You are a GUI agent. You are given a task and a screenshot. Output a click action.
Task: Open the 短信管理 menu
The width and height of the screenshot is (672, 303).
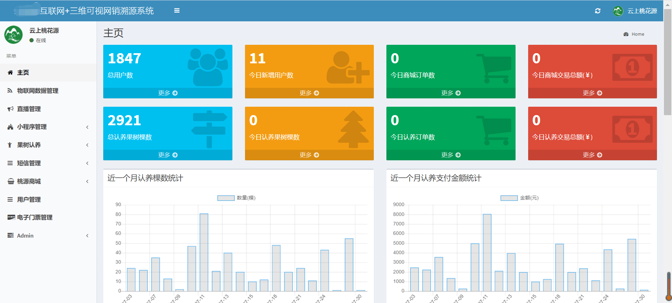pyautogui.click(x=29, y=163)
